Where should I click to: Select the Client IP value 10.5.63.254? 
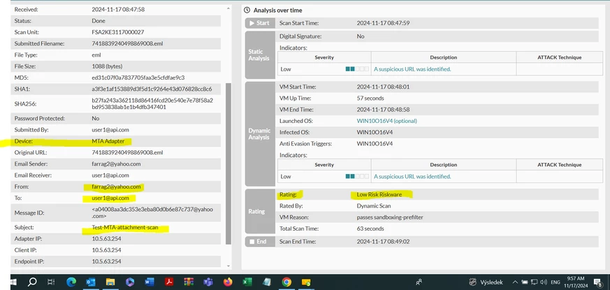(107, 250)
